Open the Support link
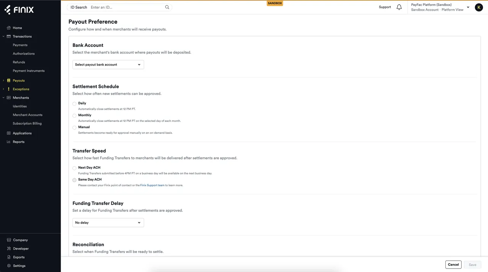This screenshot has width=488, height=272. pos(385,7)
